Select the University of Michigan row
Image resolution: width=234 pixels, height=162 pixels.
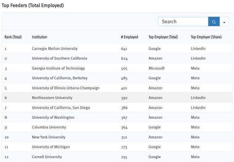(117, 147)
